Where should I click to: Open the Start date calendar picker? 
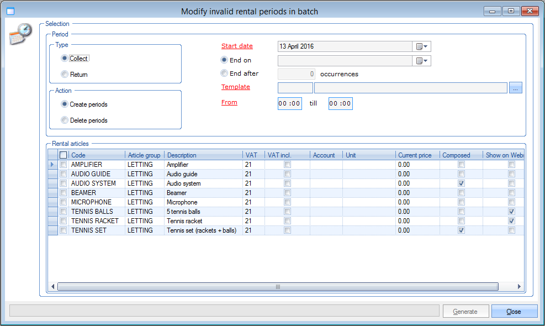coord(422,46)
